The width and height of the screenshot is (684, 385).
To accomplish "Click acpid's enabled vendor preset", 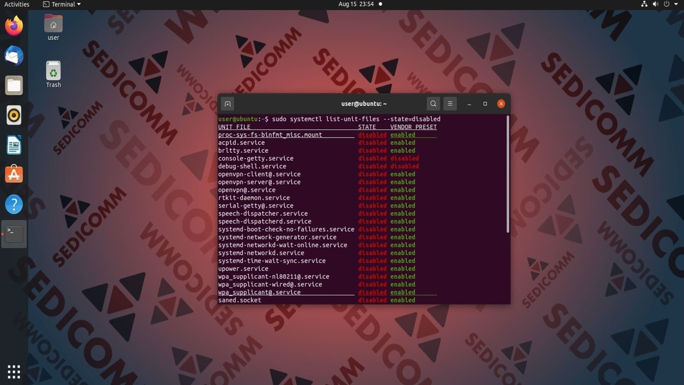I will [403, 143].
